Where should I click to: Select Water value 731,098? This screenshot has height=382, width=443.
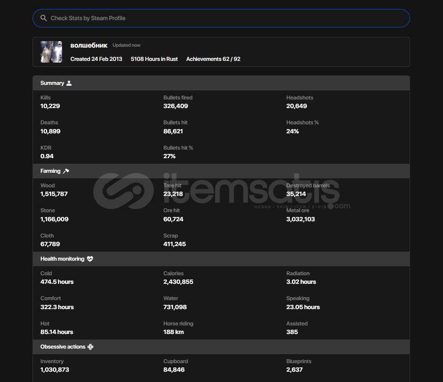pos(175,307)
